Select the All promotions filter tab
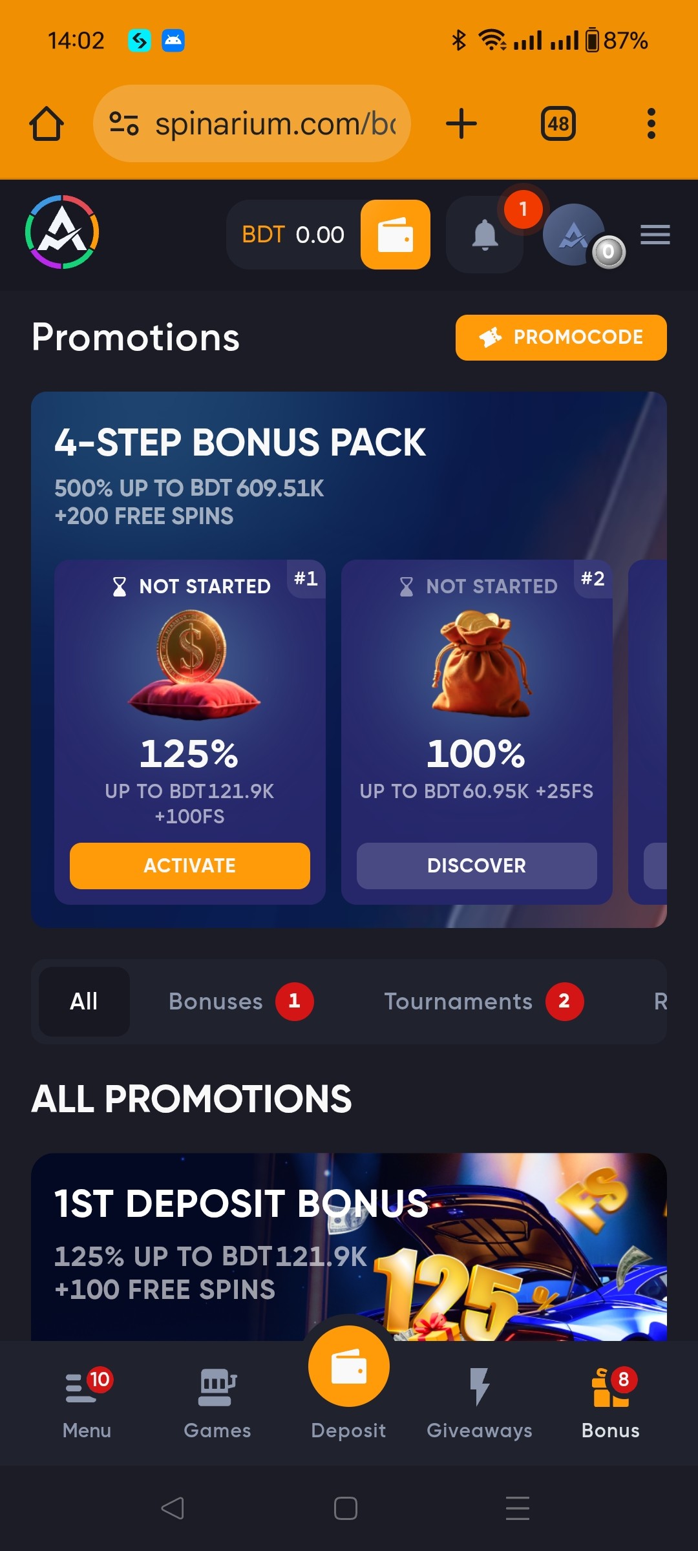Viewport: 698px width, 1551px height. click(x=84, y=1002)
